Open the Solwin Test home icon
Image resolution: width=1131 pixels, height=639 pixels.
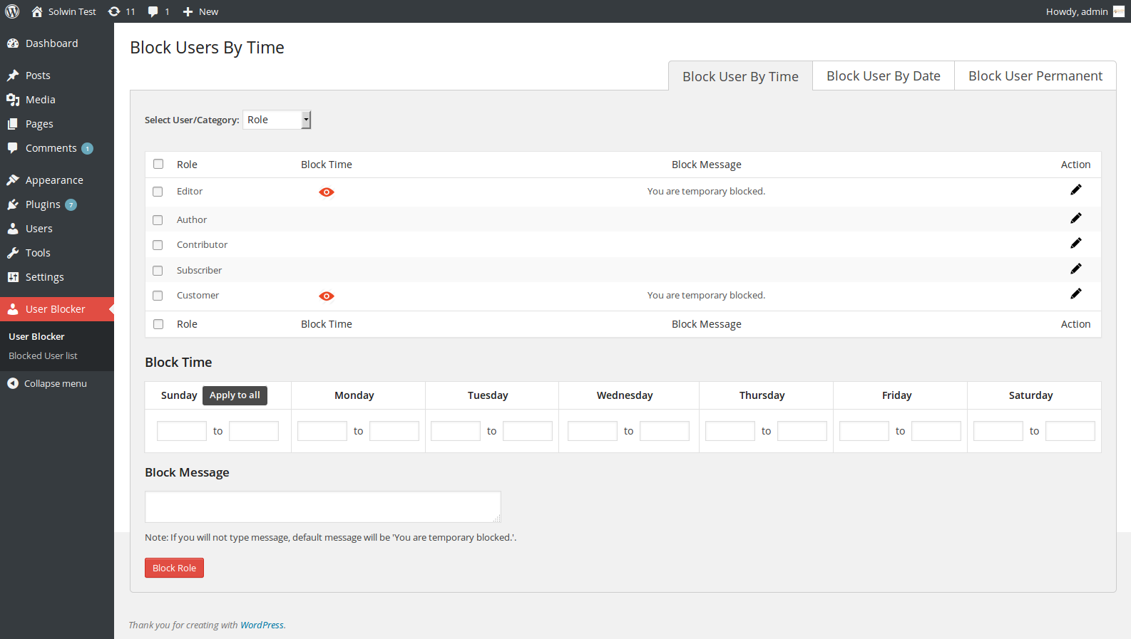[x=37, y=11]
